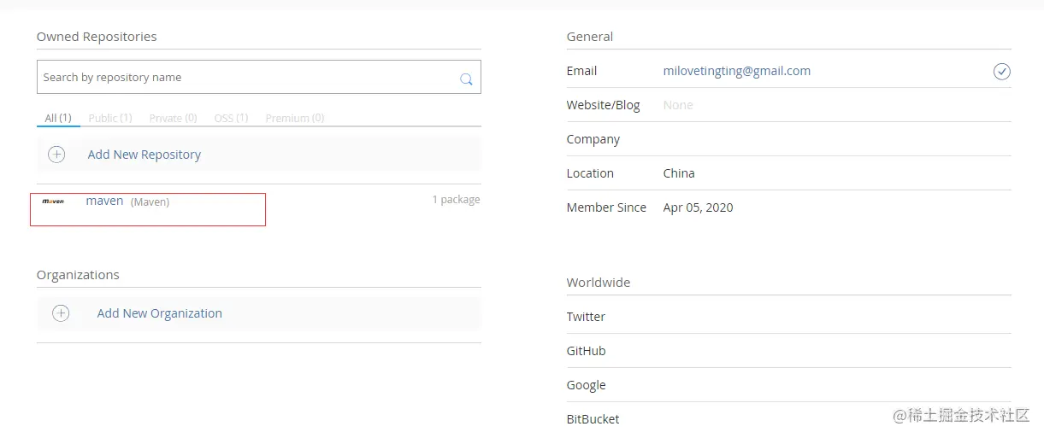The height and width of the screenshot is (438, 1044).
Task: Click the Member Since label
Action: click(606, 207)
